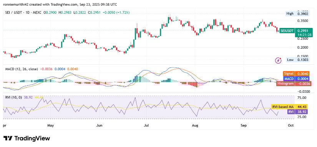Click the open value O0.2900
The width and height of the screenshot is (317, 147).
50,13
